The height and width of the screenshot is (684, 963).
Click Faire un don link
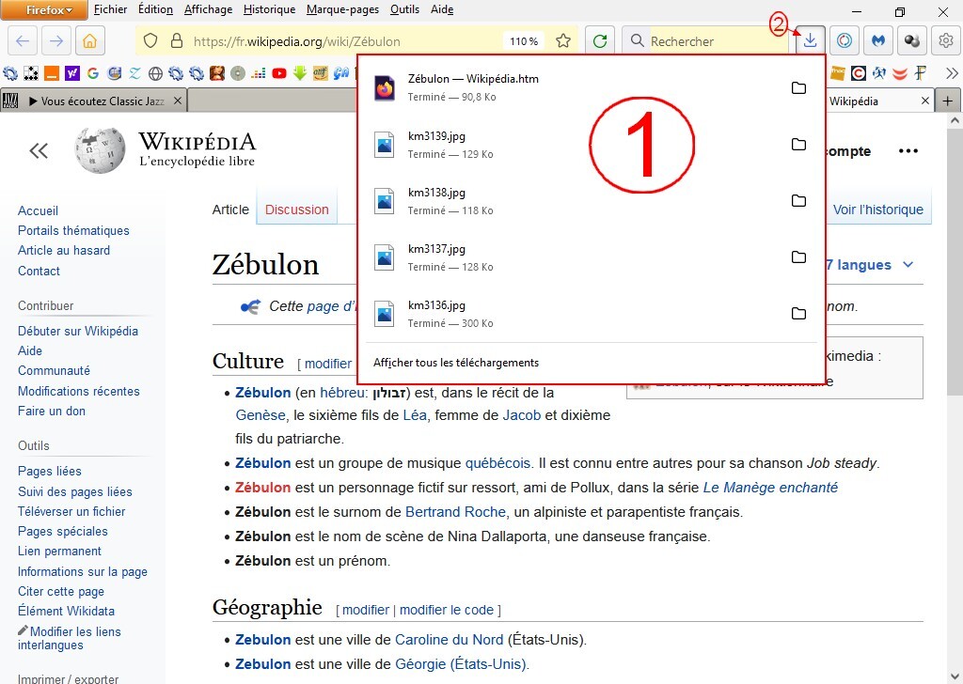(52, 411)
